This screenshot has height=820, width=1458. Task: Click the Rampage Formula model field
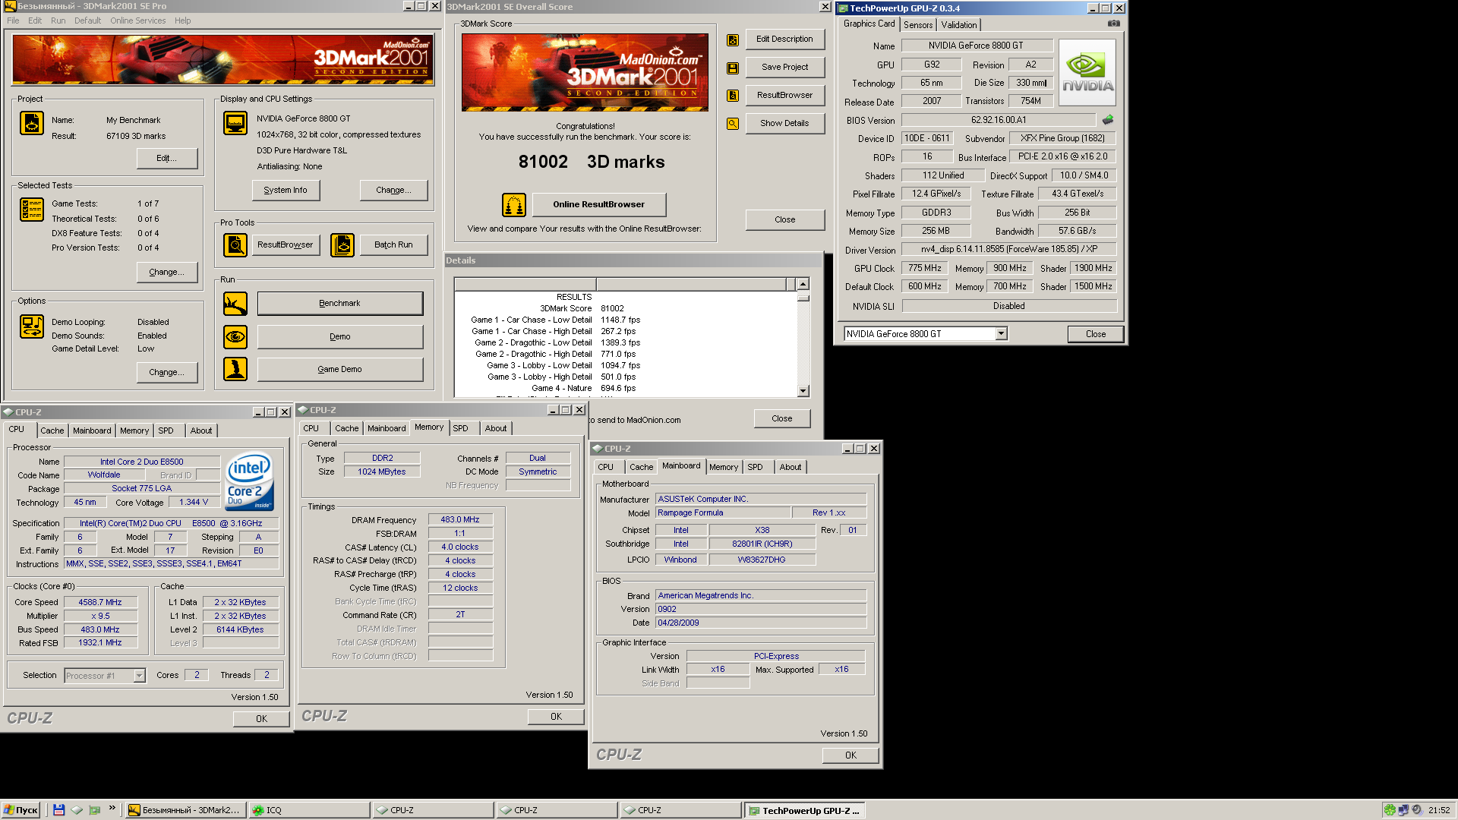[723, 512]
